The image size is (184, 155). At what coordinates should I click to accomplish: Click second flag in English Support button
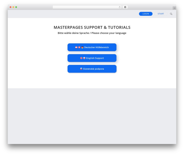tap(84, 58)
